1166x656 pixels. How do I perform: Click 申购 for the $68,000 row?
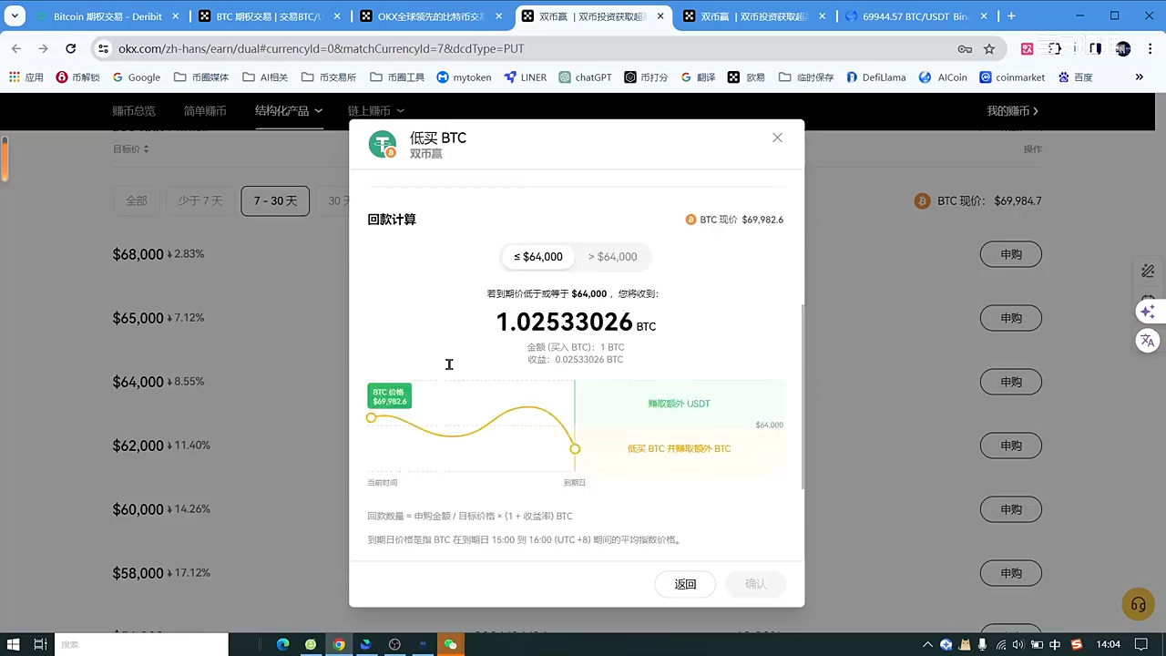pos(1011,254)
